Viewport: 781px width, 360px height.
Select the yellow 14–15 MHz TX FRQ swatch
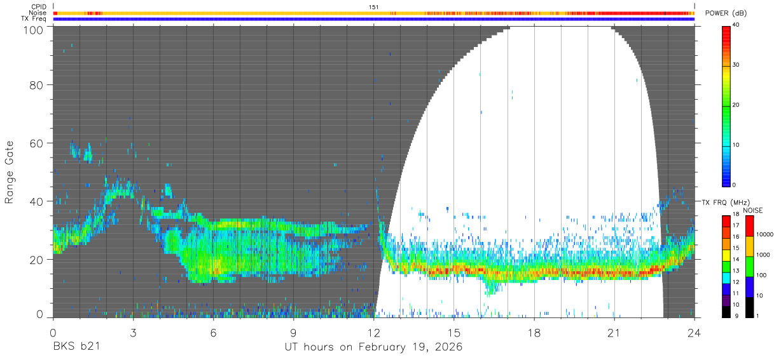726,254
